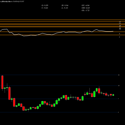This screenshot has height=125, width=125.
Task: Click the 2 price axis label
Action: click(x=118, y=112)
